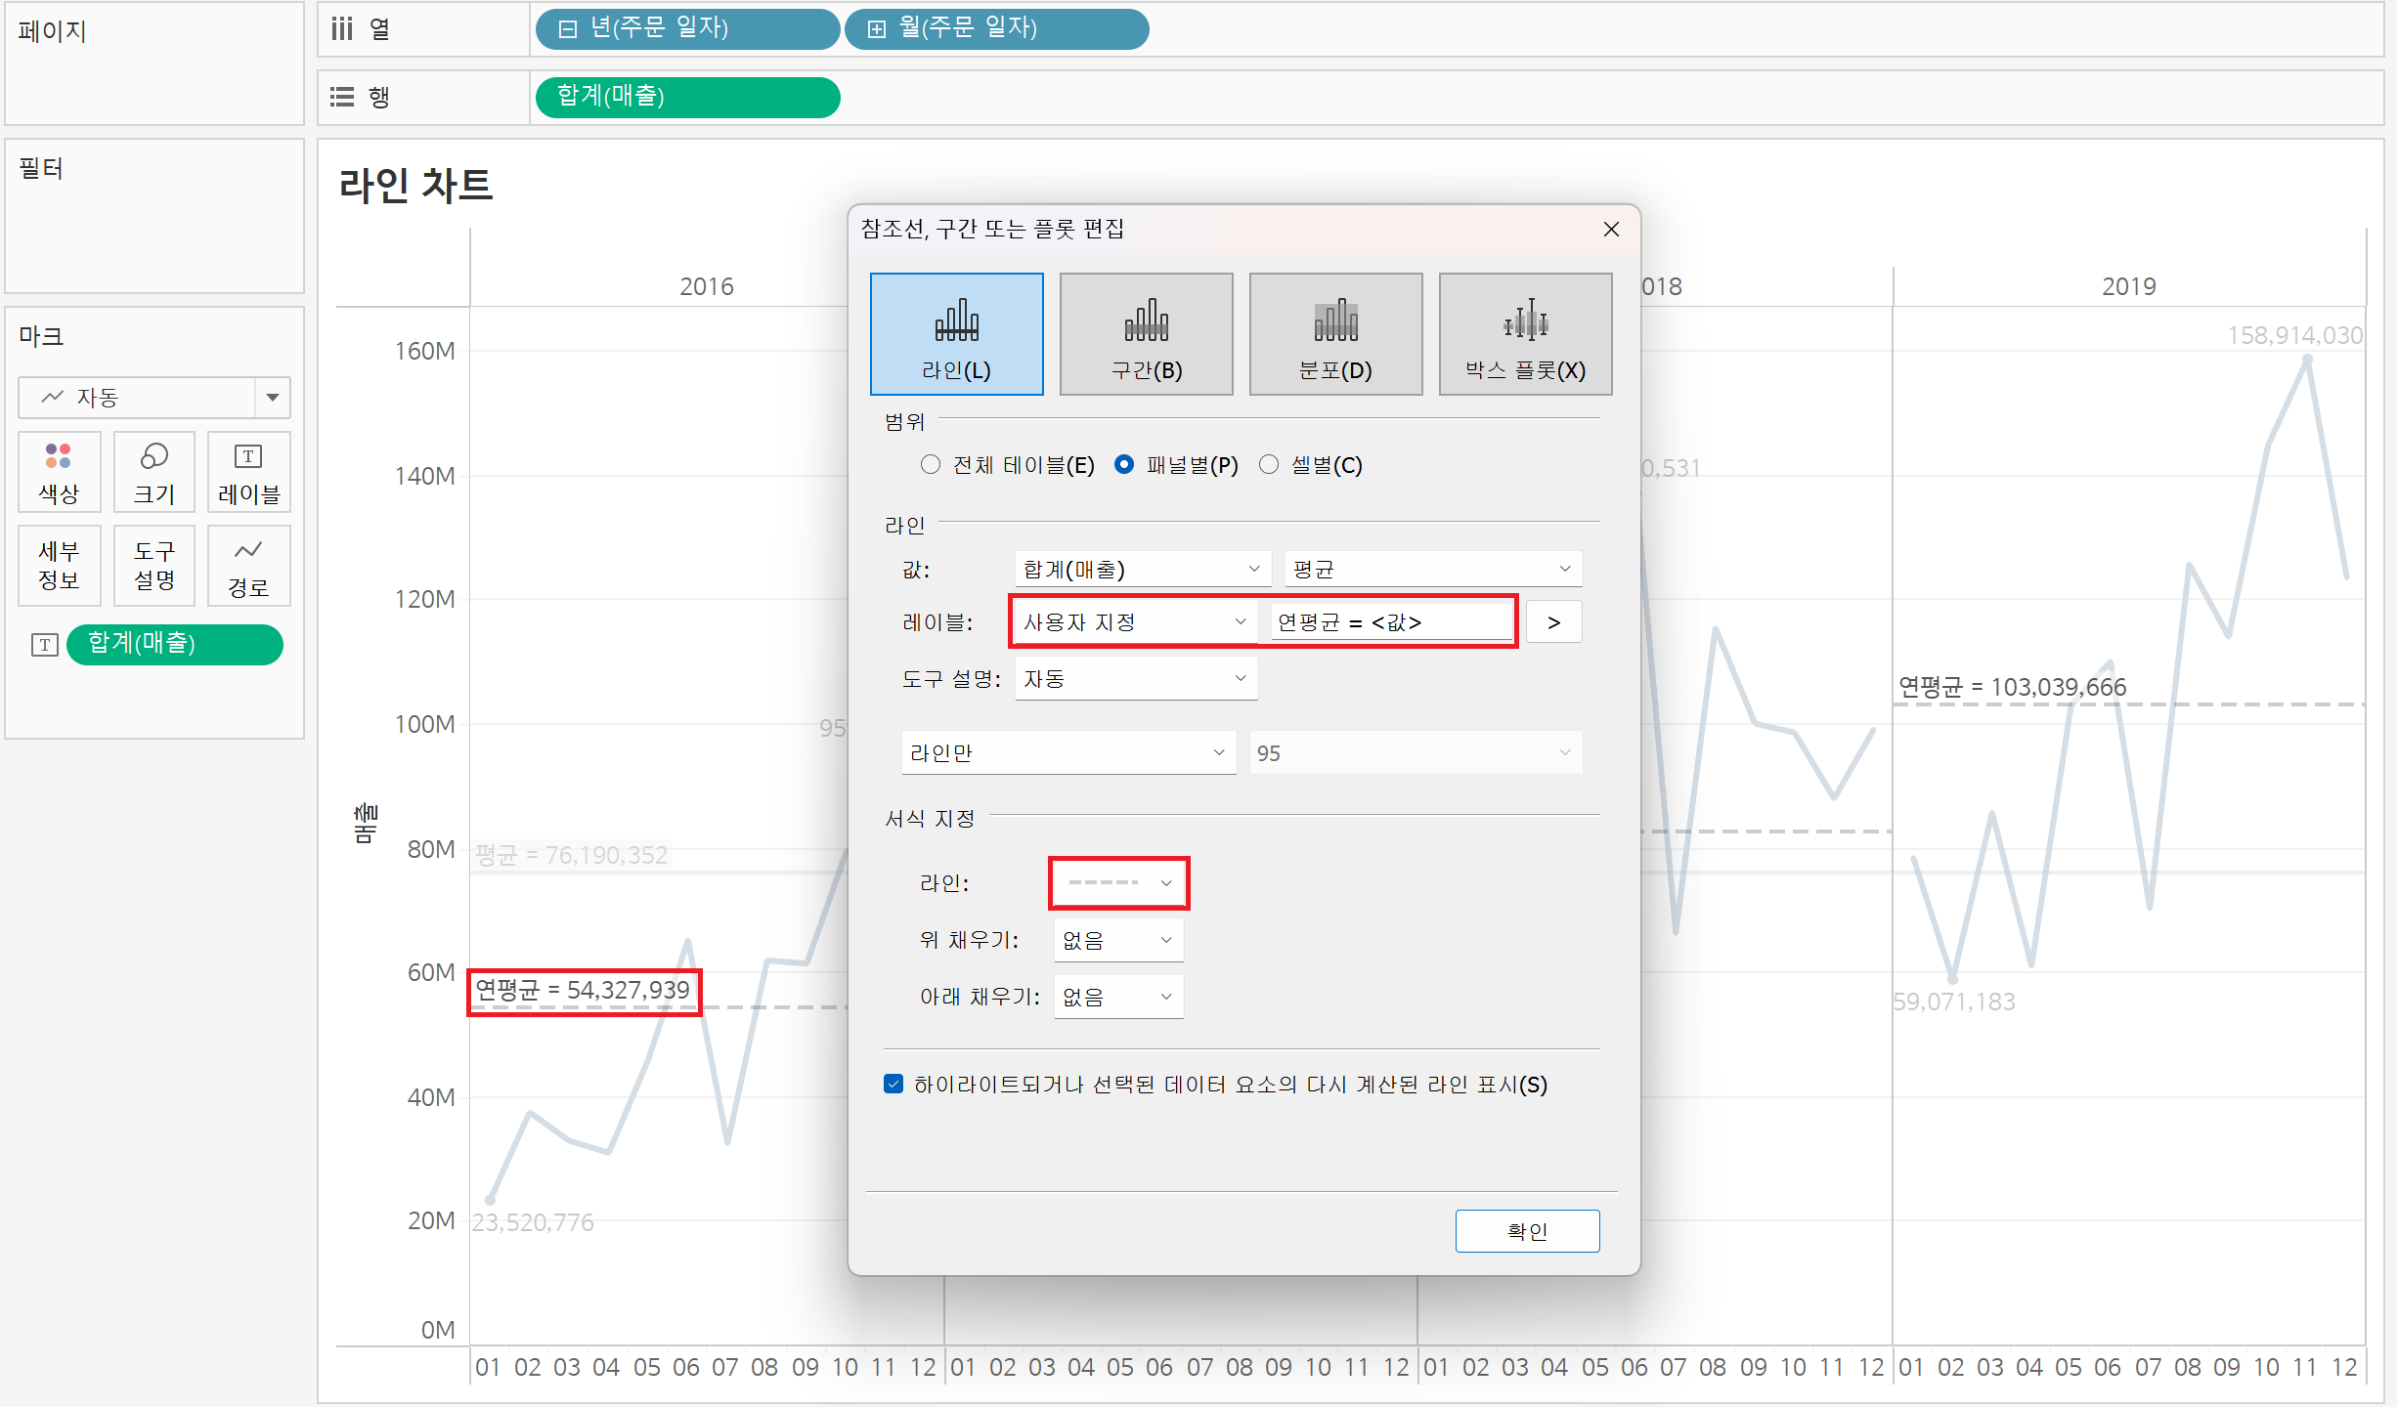
Task: Open the 크기 size marks card
Action: 154,472
